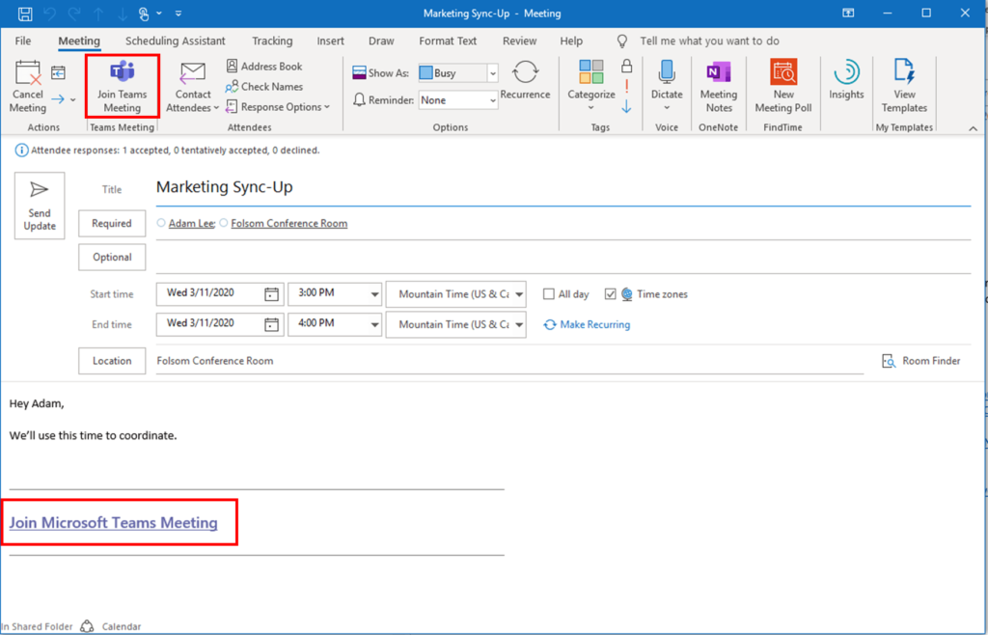Set Low Importance down arrow icon
This screenshot has height=635, width=988.
point(626,107)
